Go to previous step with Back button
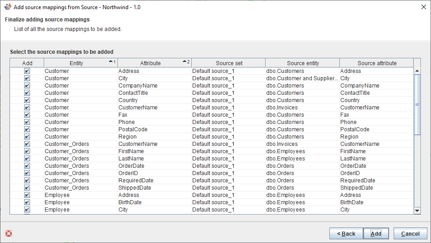Image resolution: width=431 pixels, height=243 pixels. pyautogui.click(x=346, y=233)
